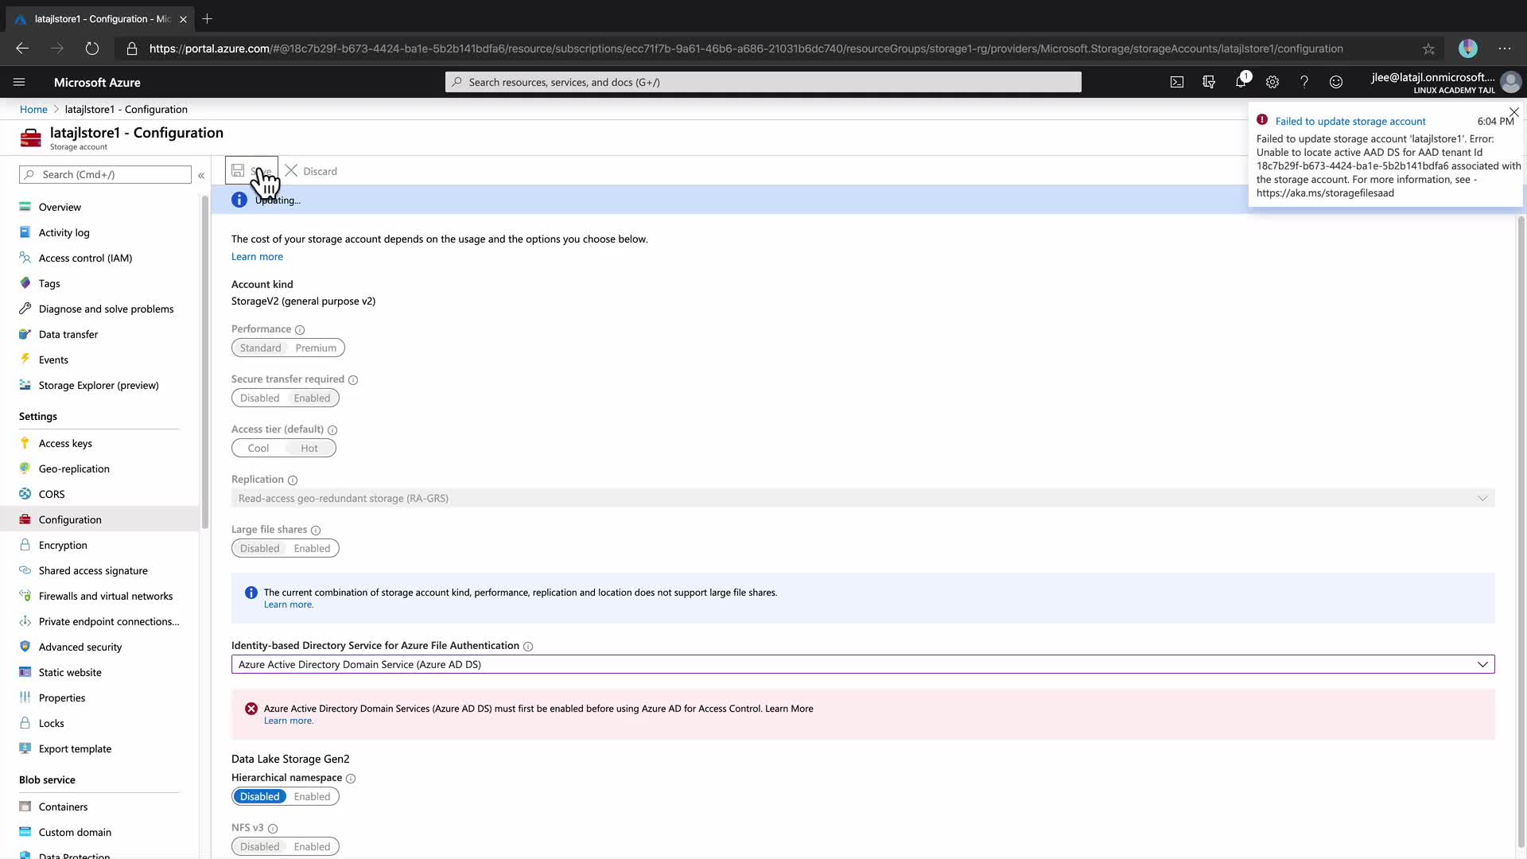The height and width of the screenshot is (859, 1527).
Task: Go to Firewalls and virtual networks
Action: click(x=105, y=597)
